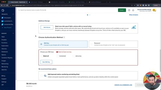Click the first extension icon after the star
The height and width of the screenshot is (90, 161).
click(138, 5)
